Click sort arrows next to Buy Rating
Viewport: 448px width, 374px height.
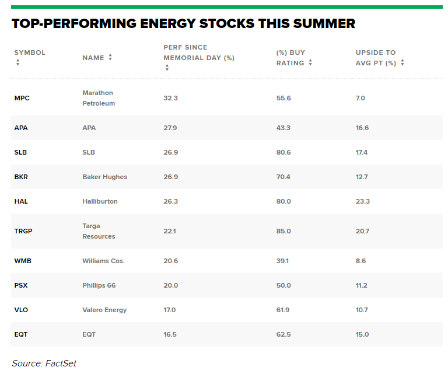[310, 62]
